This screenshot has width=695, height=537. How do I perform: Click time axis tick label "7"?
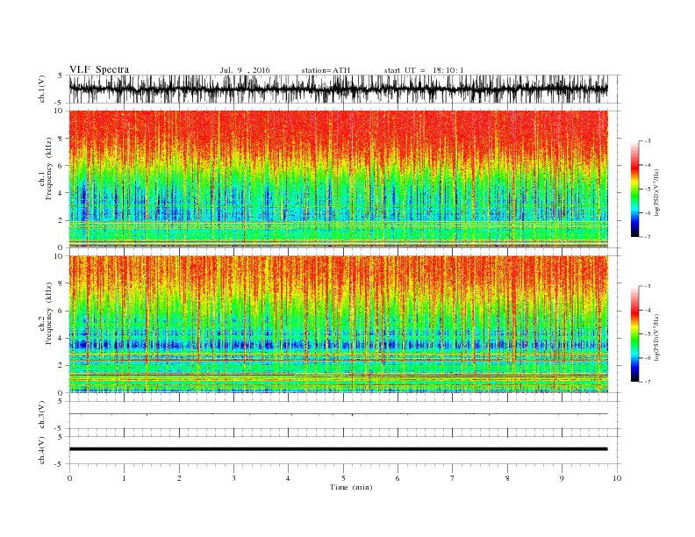(453, 478)
